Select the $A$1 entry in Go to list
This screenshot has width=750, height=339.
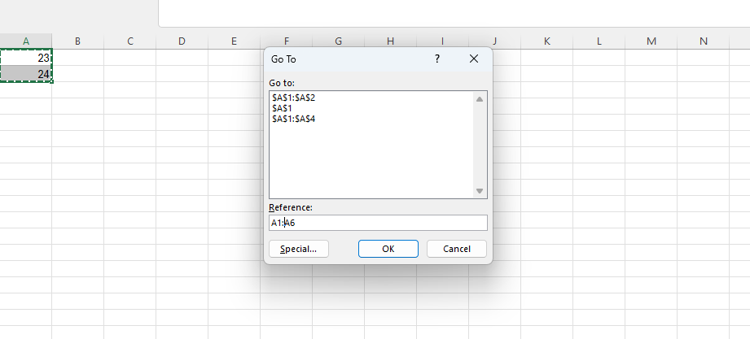point(283,108)
